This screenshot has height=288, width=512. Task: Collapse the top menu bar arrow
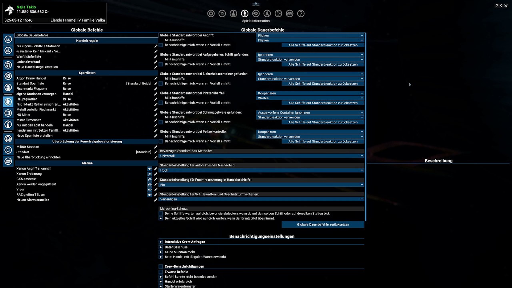tap(256, 4)
